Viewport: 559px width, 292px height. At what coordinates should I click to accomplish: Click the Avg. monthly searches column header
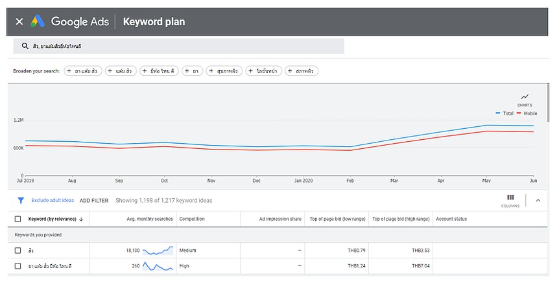coord(150,219)
